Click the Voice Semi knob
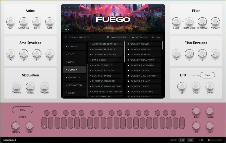 click(37, 21)
